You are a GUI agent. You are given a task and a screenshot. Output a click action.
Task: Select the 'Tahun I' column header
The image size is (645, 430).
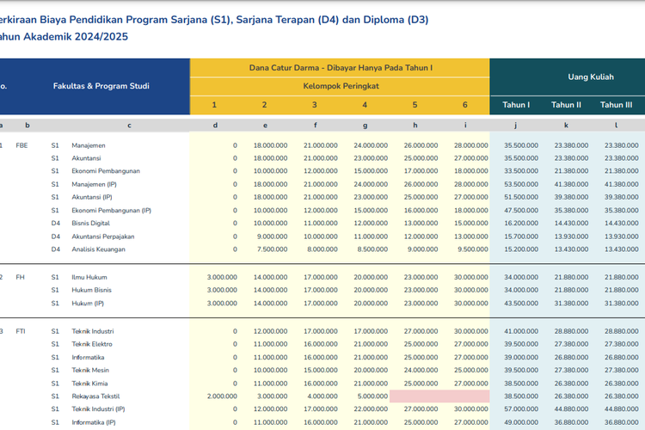tap(516, 105)
